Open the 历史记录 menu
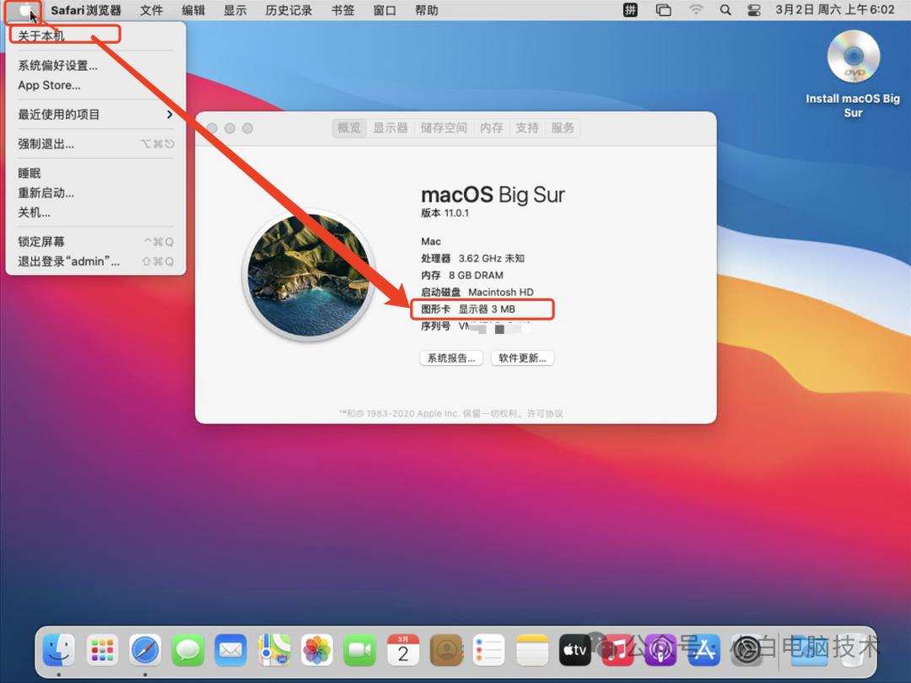 pyautogui.click(x=288, y=10)
